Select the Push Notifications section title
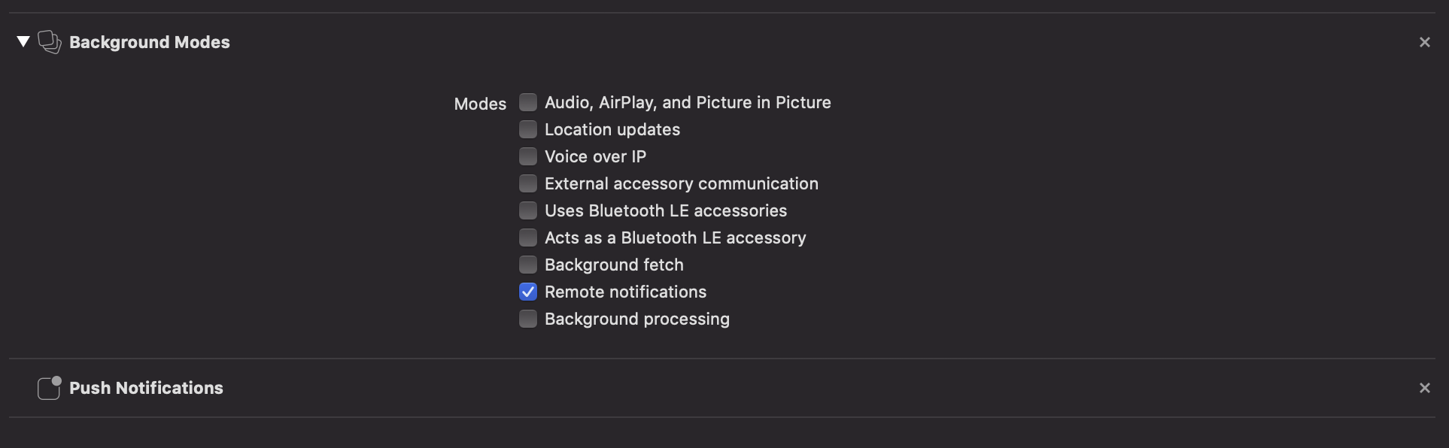1449x448 pixels. (x=146, y=388)
